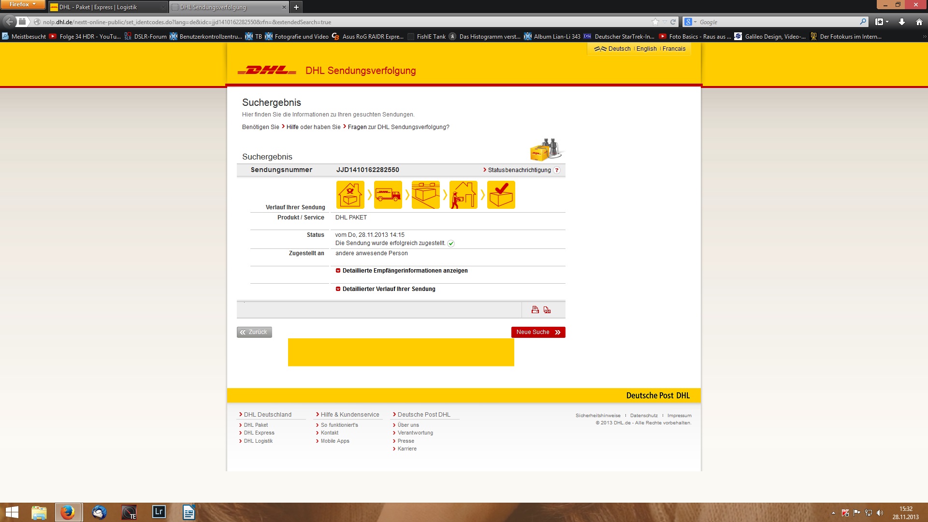This screenshot has height=522, width=928.
Task: Open a new tab with plus button
Action: 296,7
